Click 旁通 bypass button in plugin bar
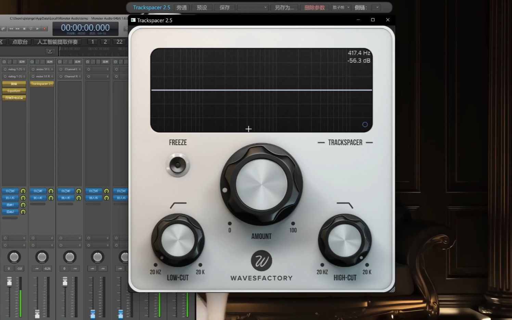 coord(181,8)
